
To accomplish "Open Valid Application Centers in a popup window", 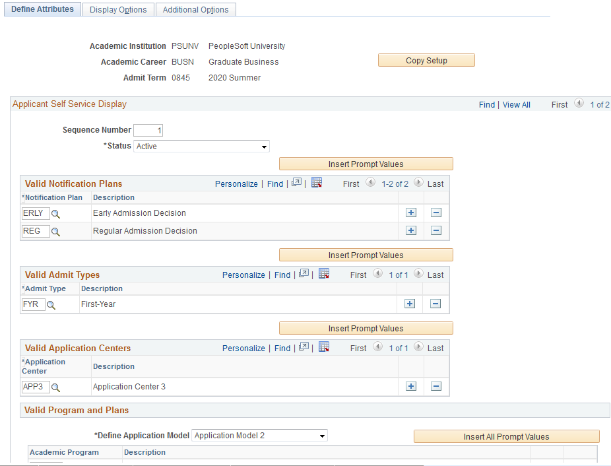I will pos(305,347).
